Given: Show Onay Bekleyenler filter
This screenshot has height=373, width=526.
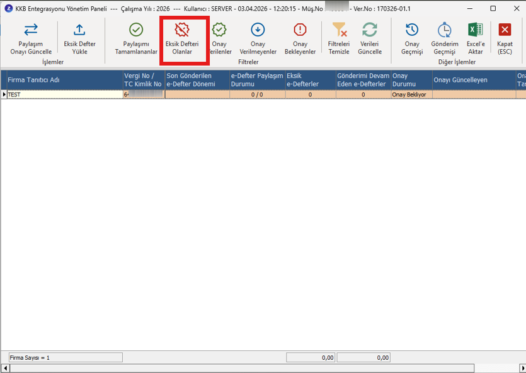Looking at the screenshot, I should pos(300,38).
